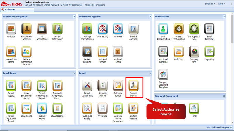Select the Authorize Payroll icon
Screen dimensions: 234x131
118,85
